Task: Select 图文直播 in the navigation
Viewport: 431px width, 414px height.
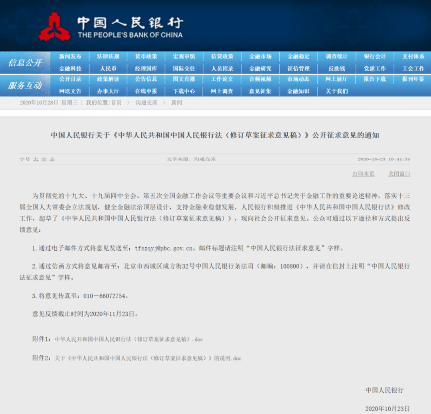Action: pos(184,79)
